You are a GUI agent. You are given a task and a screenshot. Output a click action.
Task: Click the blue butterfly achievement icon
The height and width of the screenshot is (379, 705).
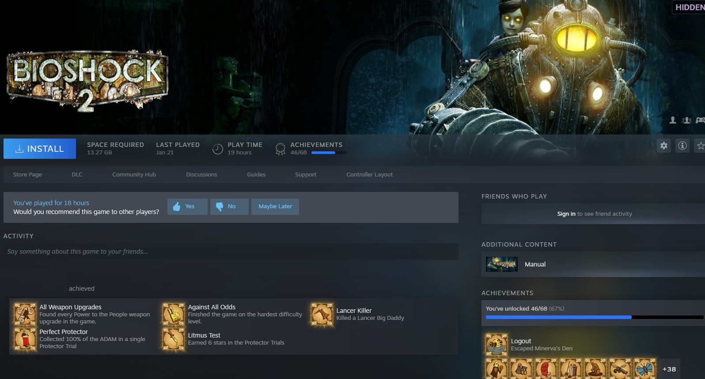coord(645,369)
